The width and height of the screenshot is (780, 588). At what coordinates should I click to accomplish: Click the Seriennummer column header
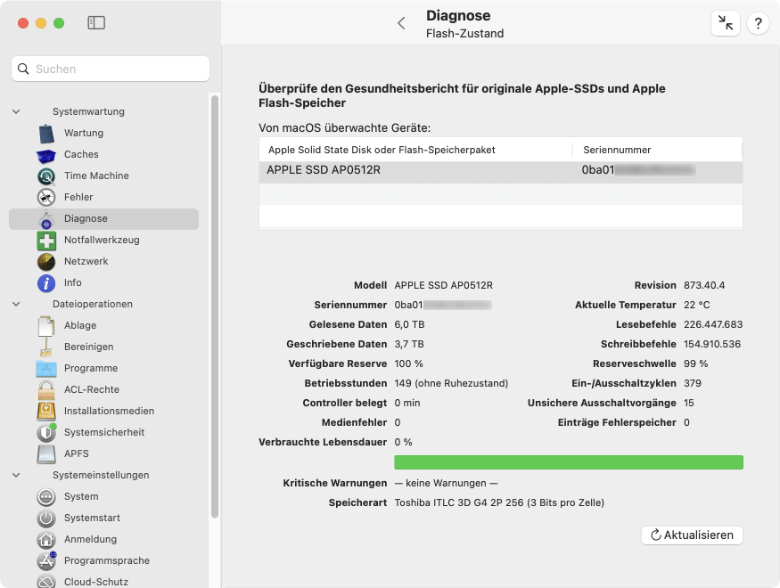point(657,150)
